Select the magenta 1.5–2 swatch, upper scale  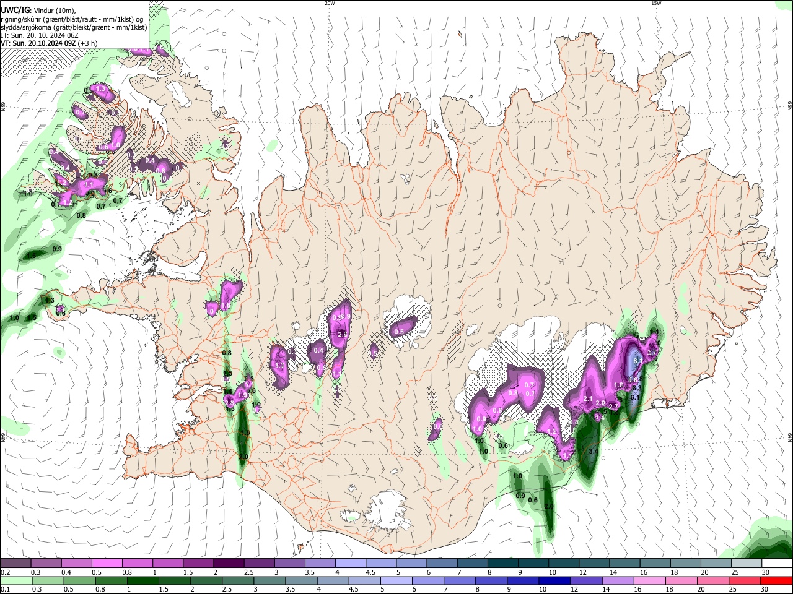click(x=198, y=563)
